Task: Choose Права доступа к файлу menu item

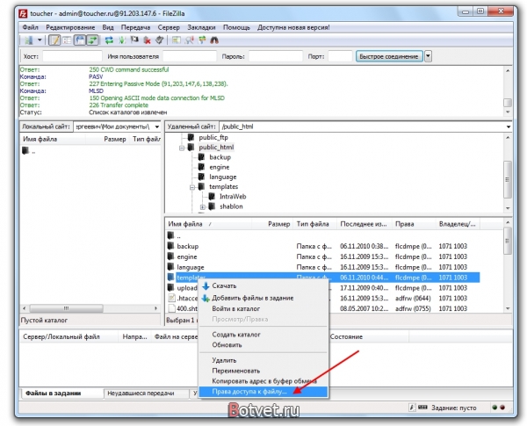Action: coord(263,392)
